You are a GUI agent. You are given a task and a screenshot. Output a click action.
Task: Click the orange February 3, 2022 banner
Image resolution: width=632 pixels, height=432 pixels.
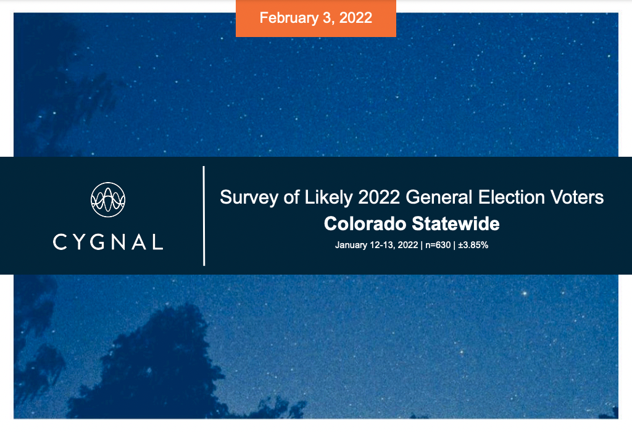(315, 19)
